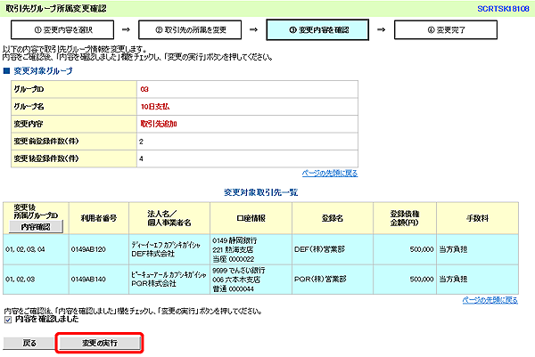Click account info 9999 でんさい銀行
The width and height of the screenshot is (535, 357).
click(238, 271)
